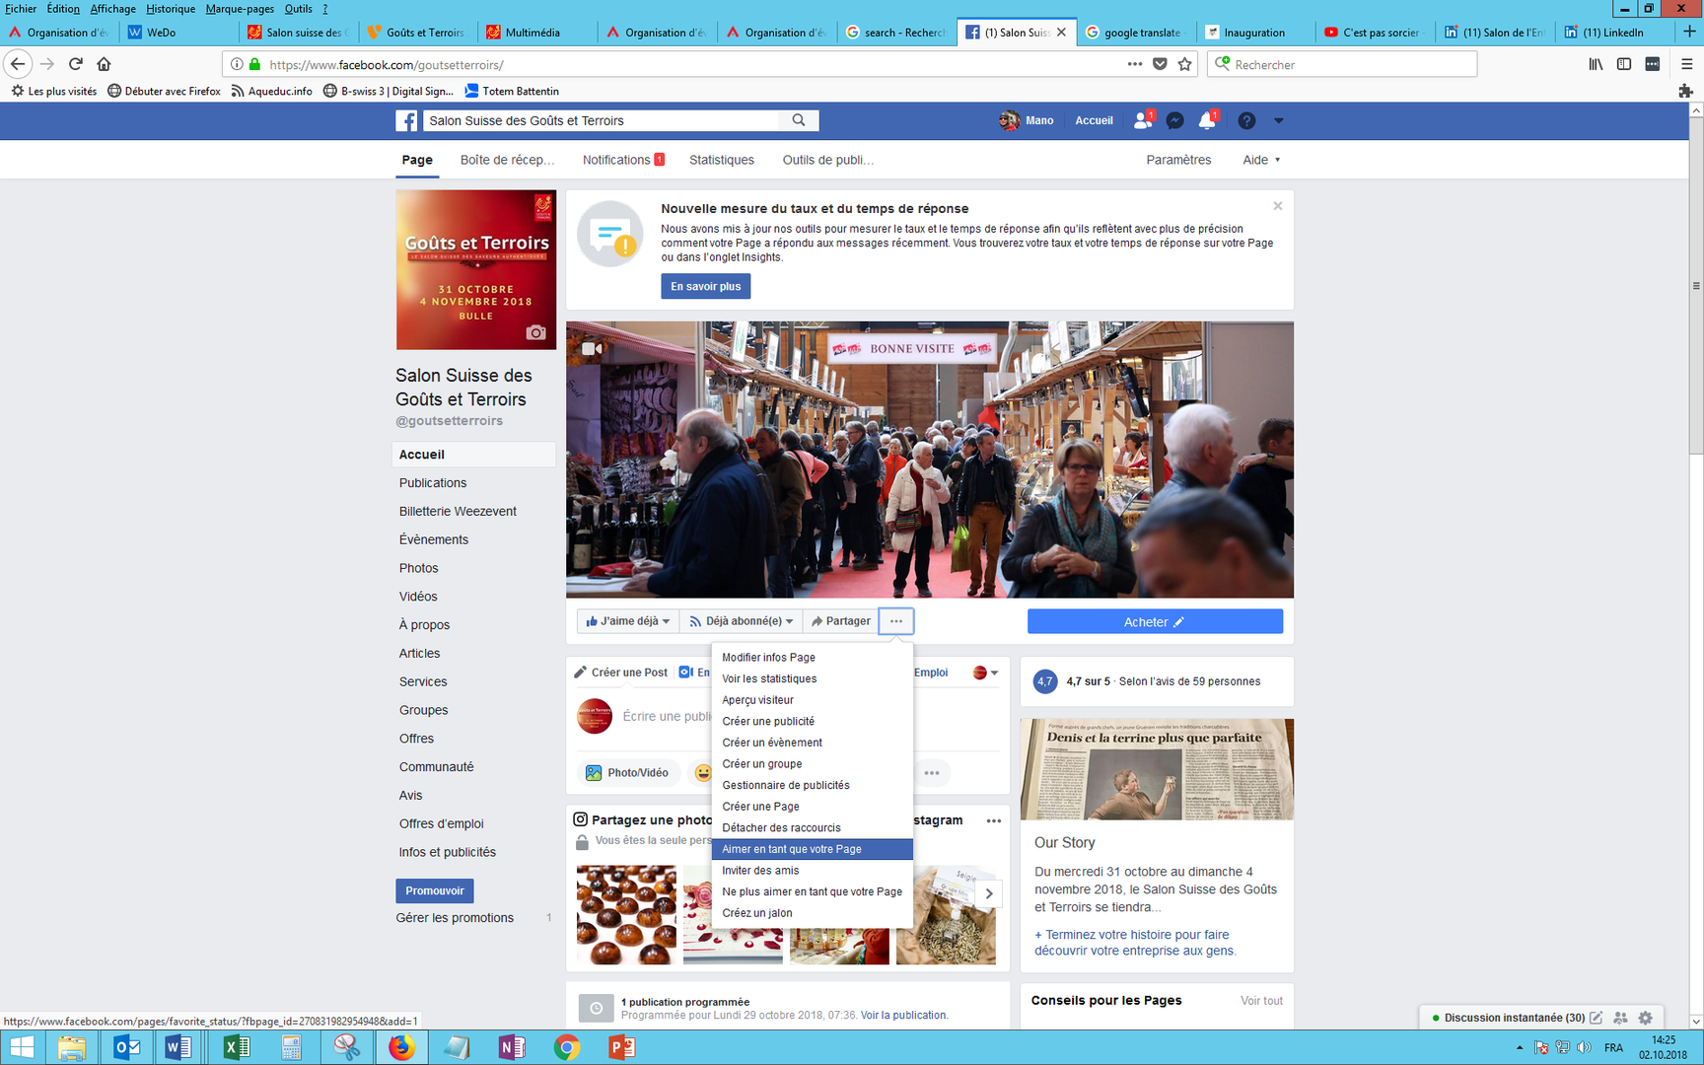Open Outlook from the taskbar
The height and width of the screenshot is (1065, 1704).
[x=126, y=1047]
